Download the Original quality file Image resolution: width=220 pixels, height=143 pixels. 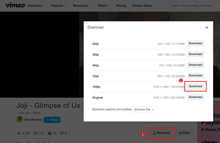point(195,97)
